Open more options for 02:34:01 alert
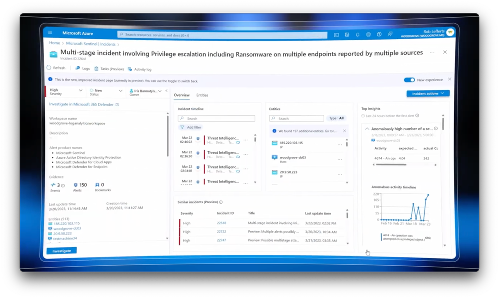Viewport: 499px width, 298px height. (246, 169)
